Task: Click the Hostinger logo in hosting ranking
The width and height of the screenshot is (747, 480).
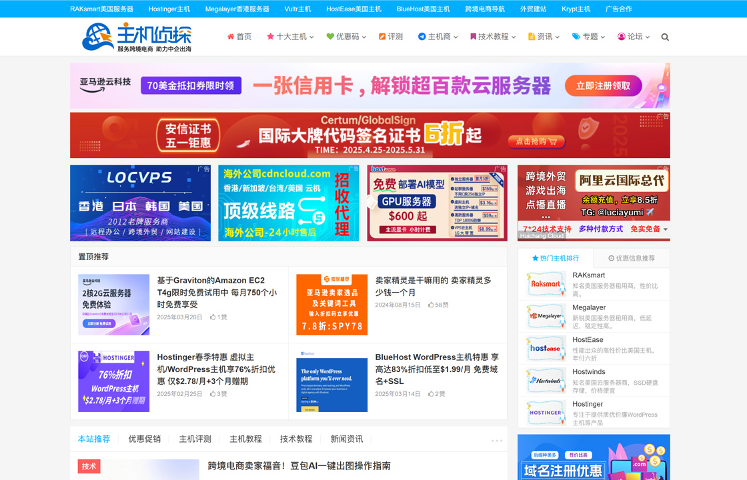Action: tap(546, 413)
